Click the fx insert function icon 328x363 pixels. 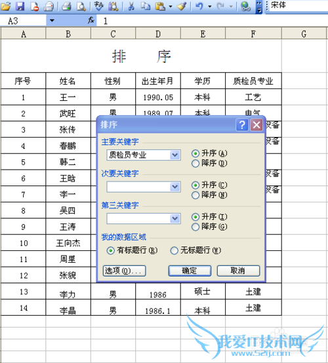[x=91, y=20]
